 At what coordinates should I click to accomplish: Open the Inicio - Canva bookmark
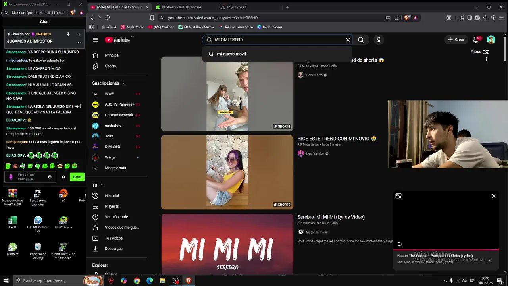coord(269,27)
